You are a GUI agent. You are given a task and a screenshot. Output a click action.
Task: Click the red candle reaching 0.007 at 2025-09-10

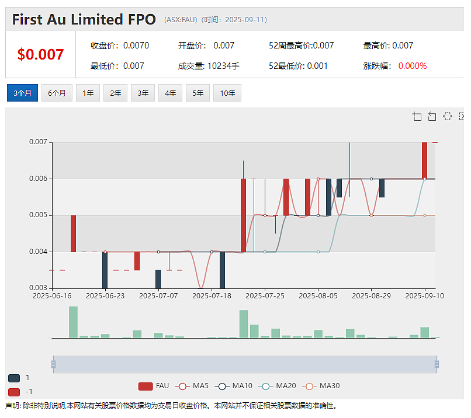pyautogui.click(x=424, y=161)
